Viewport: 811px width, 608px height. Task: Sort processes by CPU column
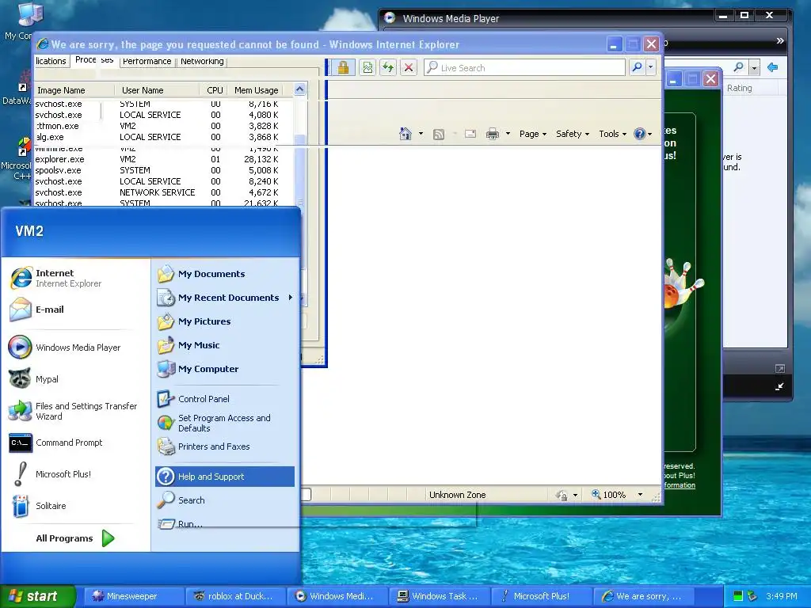[214, 90]
